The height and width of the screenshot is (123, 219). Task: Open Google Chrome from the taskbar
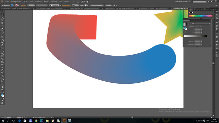36,121
